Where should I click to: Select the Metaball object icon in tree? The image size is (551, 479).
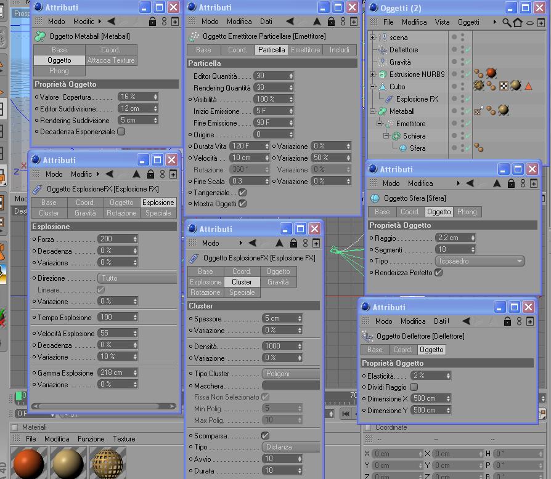[382, 111]
